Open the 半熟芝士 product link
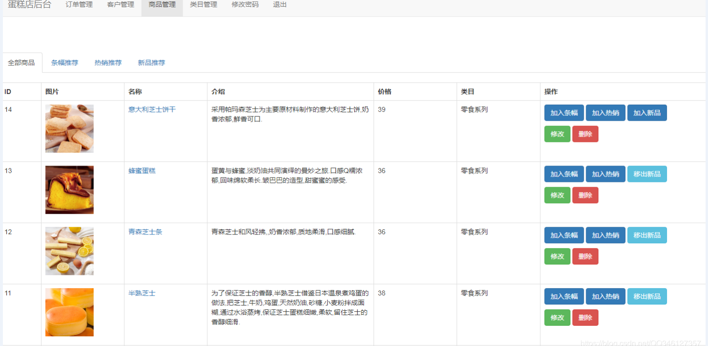708x346 pixels. [x=141, y=293]
